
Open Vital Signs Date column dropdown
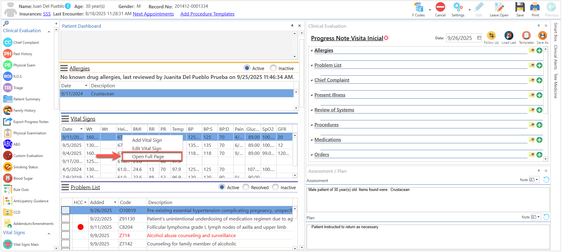(81, 129)
